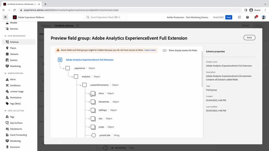Toggle Show display names for fields
This screenshot has height=151, width=269.
(165, 51)
